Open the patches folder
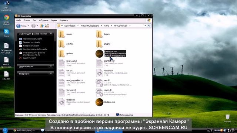Viewport: 237px width, 133px height. pyautogui.click(x=61, y=44)
